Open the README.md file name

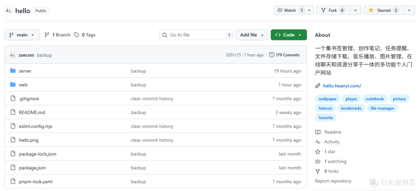pos(32,113)
